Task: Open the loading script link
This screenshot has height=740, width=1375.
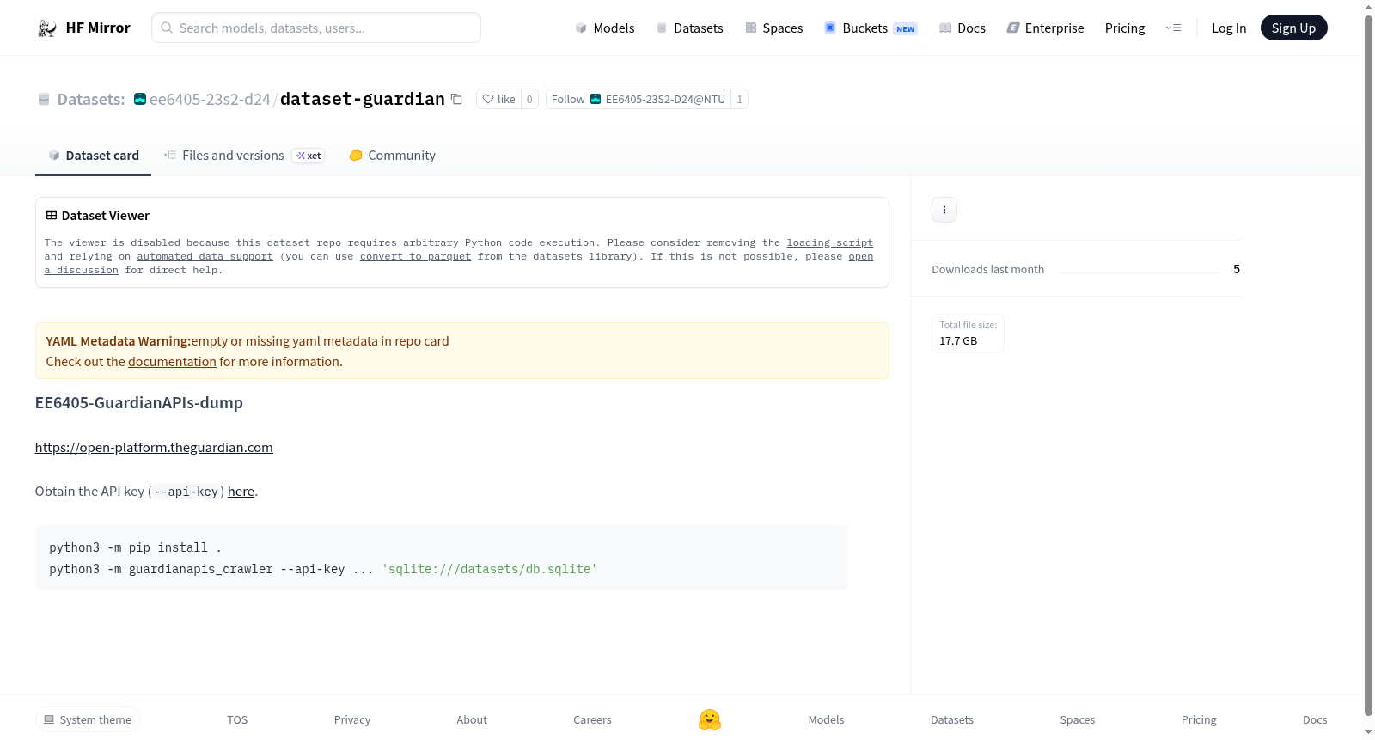Action: [829, 243]
